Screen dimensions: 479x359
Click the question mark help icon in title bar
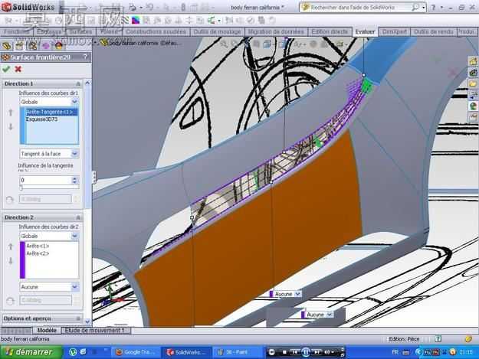(433, 8)
